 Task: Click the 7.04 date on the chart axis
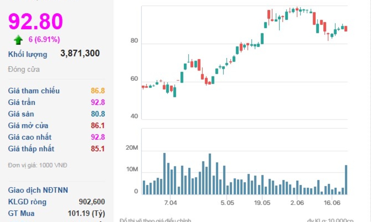click(x=170, y=203)
